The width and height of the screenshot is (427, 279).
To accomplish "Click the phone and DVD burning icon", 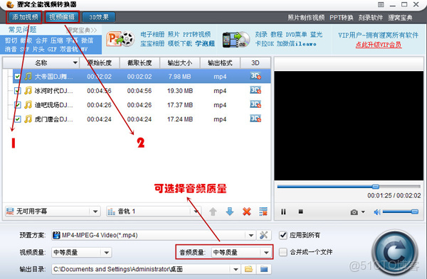I will (x=236, y=40).
